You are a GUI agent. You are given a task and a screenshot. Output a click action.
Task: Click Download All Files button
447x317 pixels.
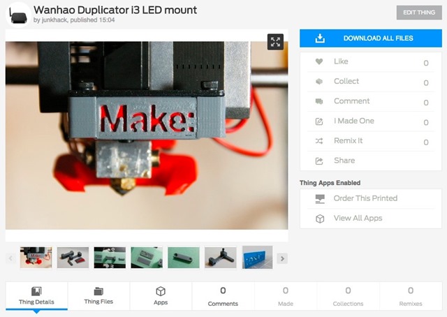click(x=371, y=38)
